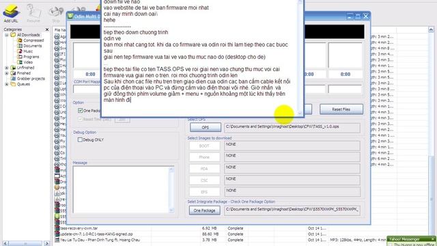Image resolution: width=437 pixels, height=246 pixels.
Task: Click the OPS button in Odin
Action: (206, 128)
